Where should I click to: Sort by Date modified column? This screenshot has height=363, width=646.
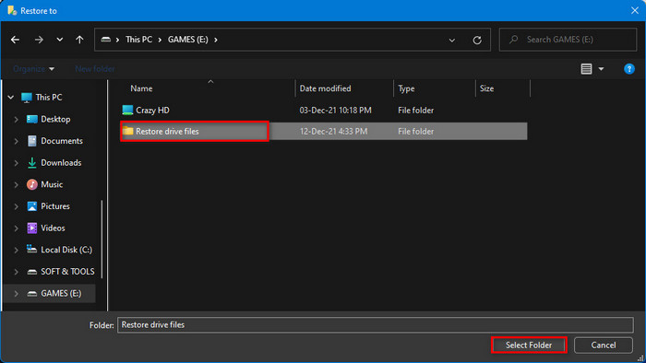click(325, 88)
